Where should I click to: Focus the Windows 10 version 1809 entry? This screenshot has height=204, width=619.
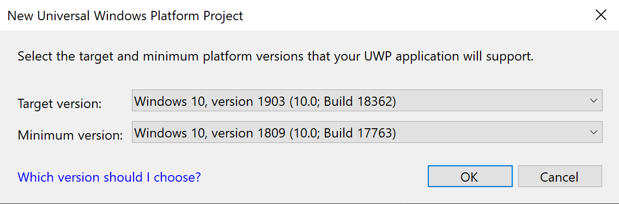pos(367,133)
